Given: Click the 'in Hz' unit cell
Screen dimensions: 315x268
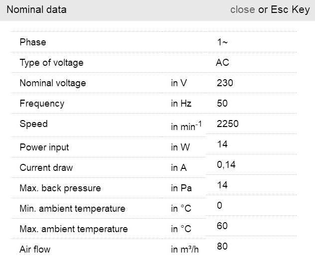Looking at the screenshot, I should click(x=181, y=104).
